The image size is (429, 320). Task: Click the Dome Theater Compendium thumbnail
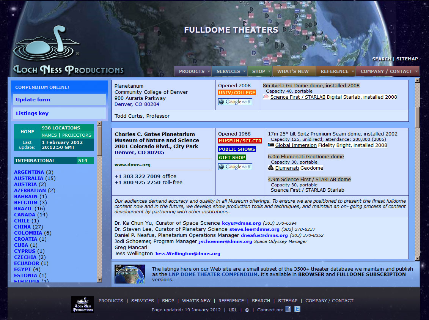(130, 274)
